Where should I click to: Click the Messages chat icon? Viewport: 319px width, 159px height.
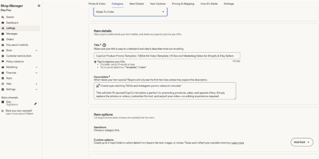click(3, 34)
